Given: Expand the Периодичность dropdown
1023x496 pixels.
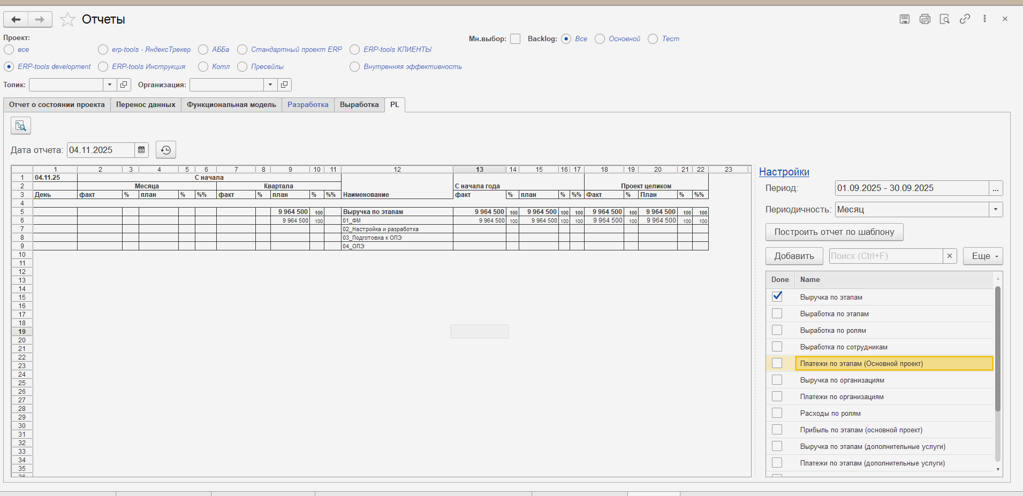Looking at the screenshot, I should pyautogui.click(x=996, y=210).
